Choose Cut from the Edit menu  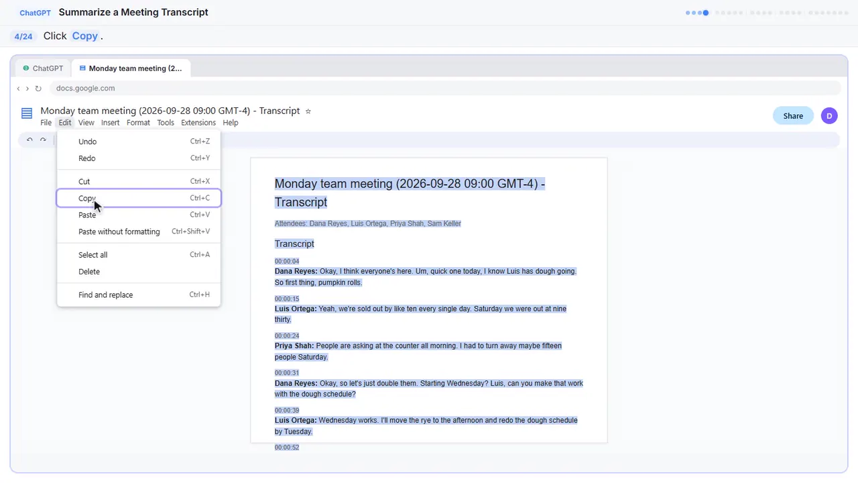[x=139, y=181]
